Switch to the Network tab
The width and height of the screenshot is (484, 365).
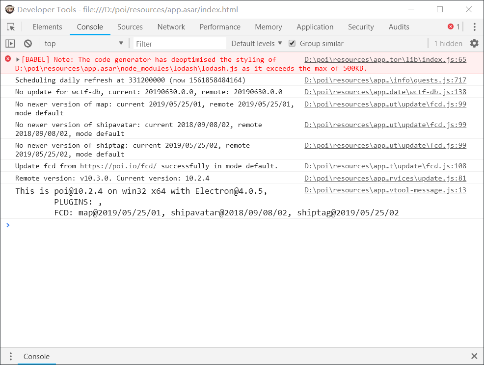click(171, 27)
